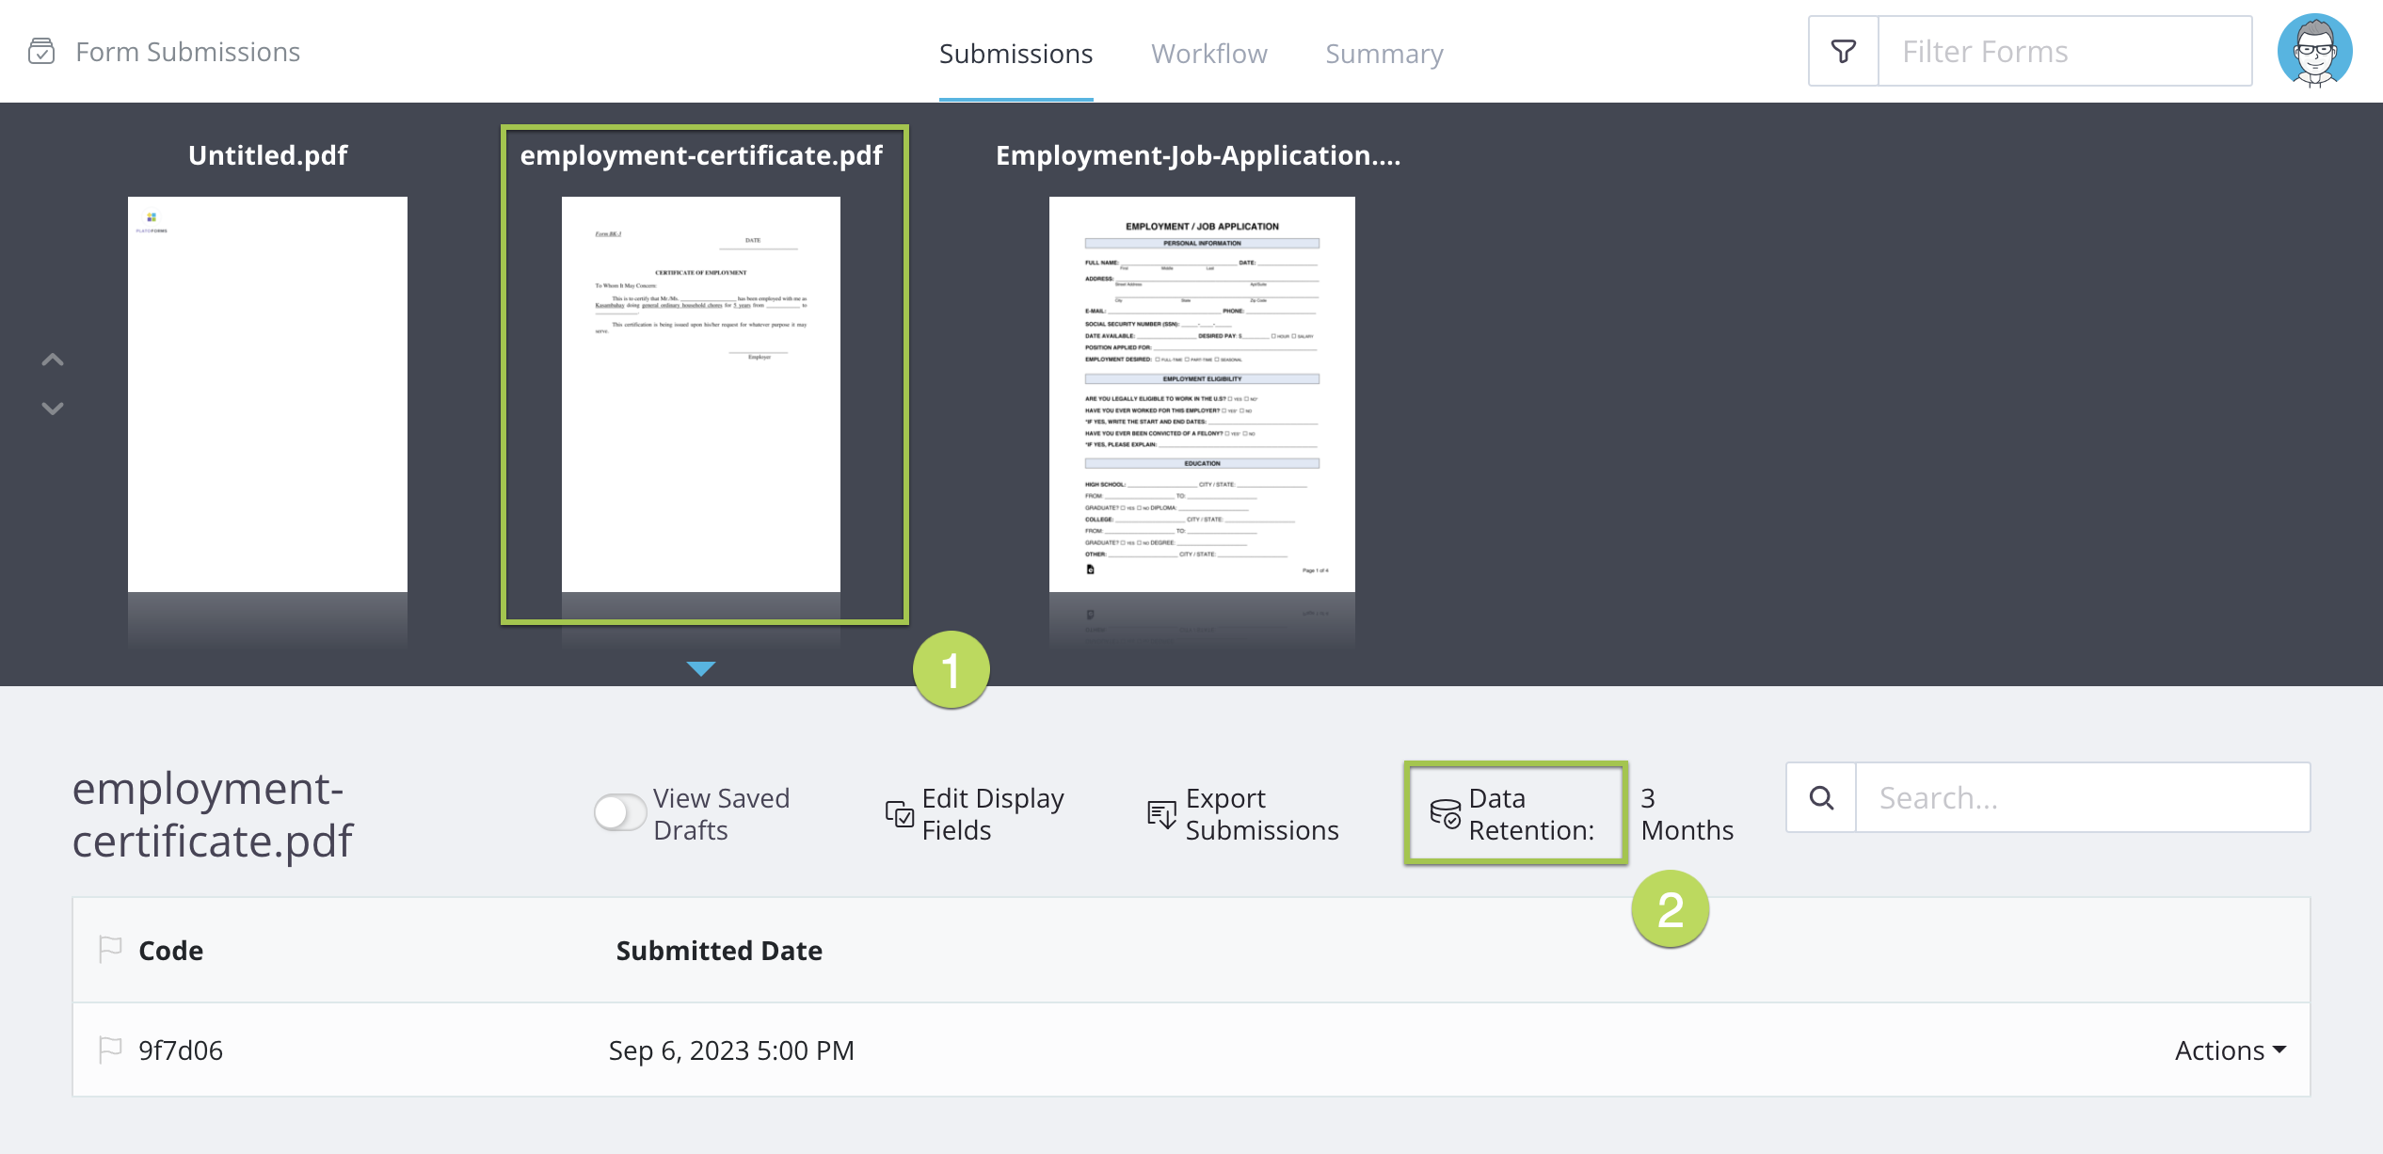Click the down chevron beside form thumbnails
2383x1154 pixels.
(53, 409)
